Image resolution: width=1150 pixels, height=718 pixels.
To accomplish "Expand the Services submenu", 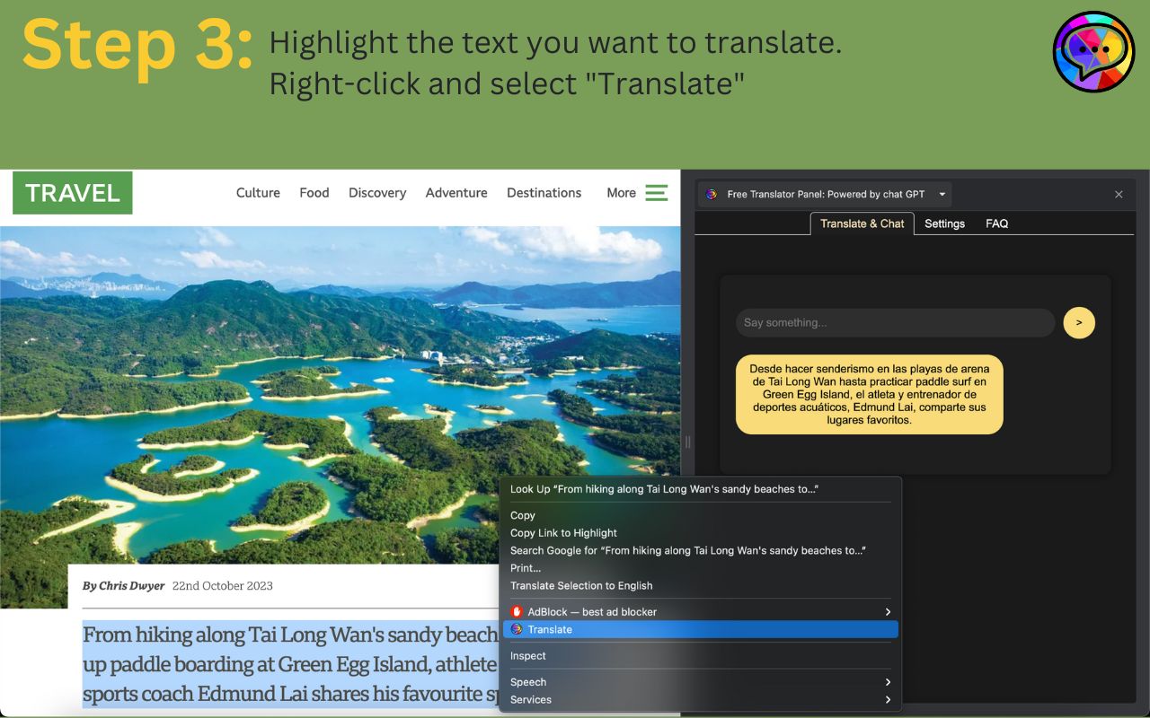I will pos(888,699).
